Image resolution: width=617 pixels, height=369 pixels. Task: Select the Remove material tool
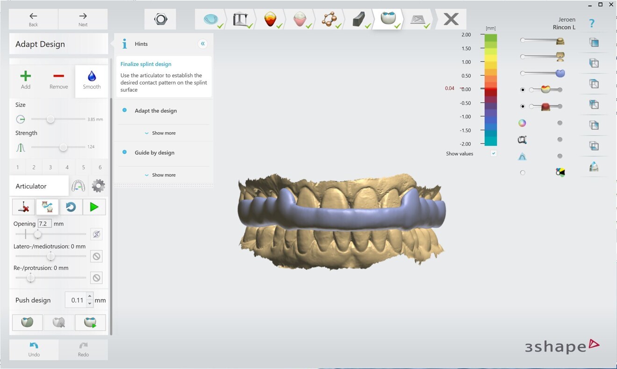click(x=58, y=80)
